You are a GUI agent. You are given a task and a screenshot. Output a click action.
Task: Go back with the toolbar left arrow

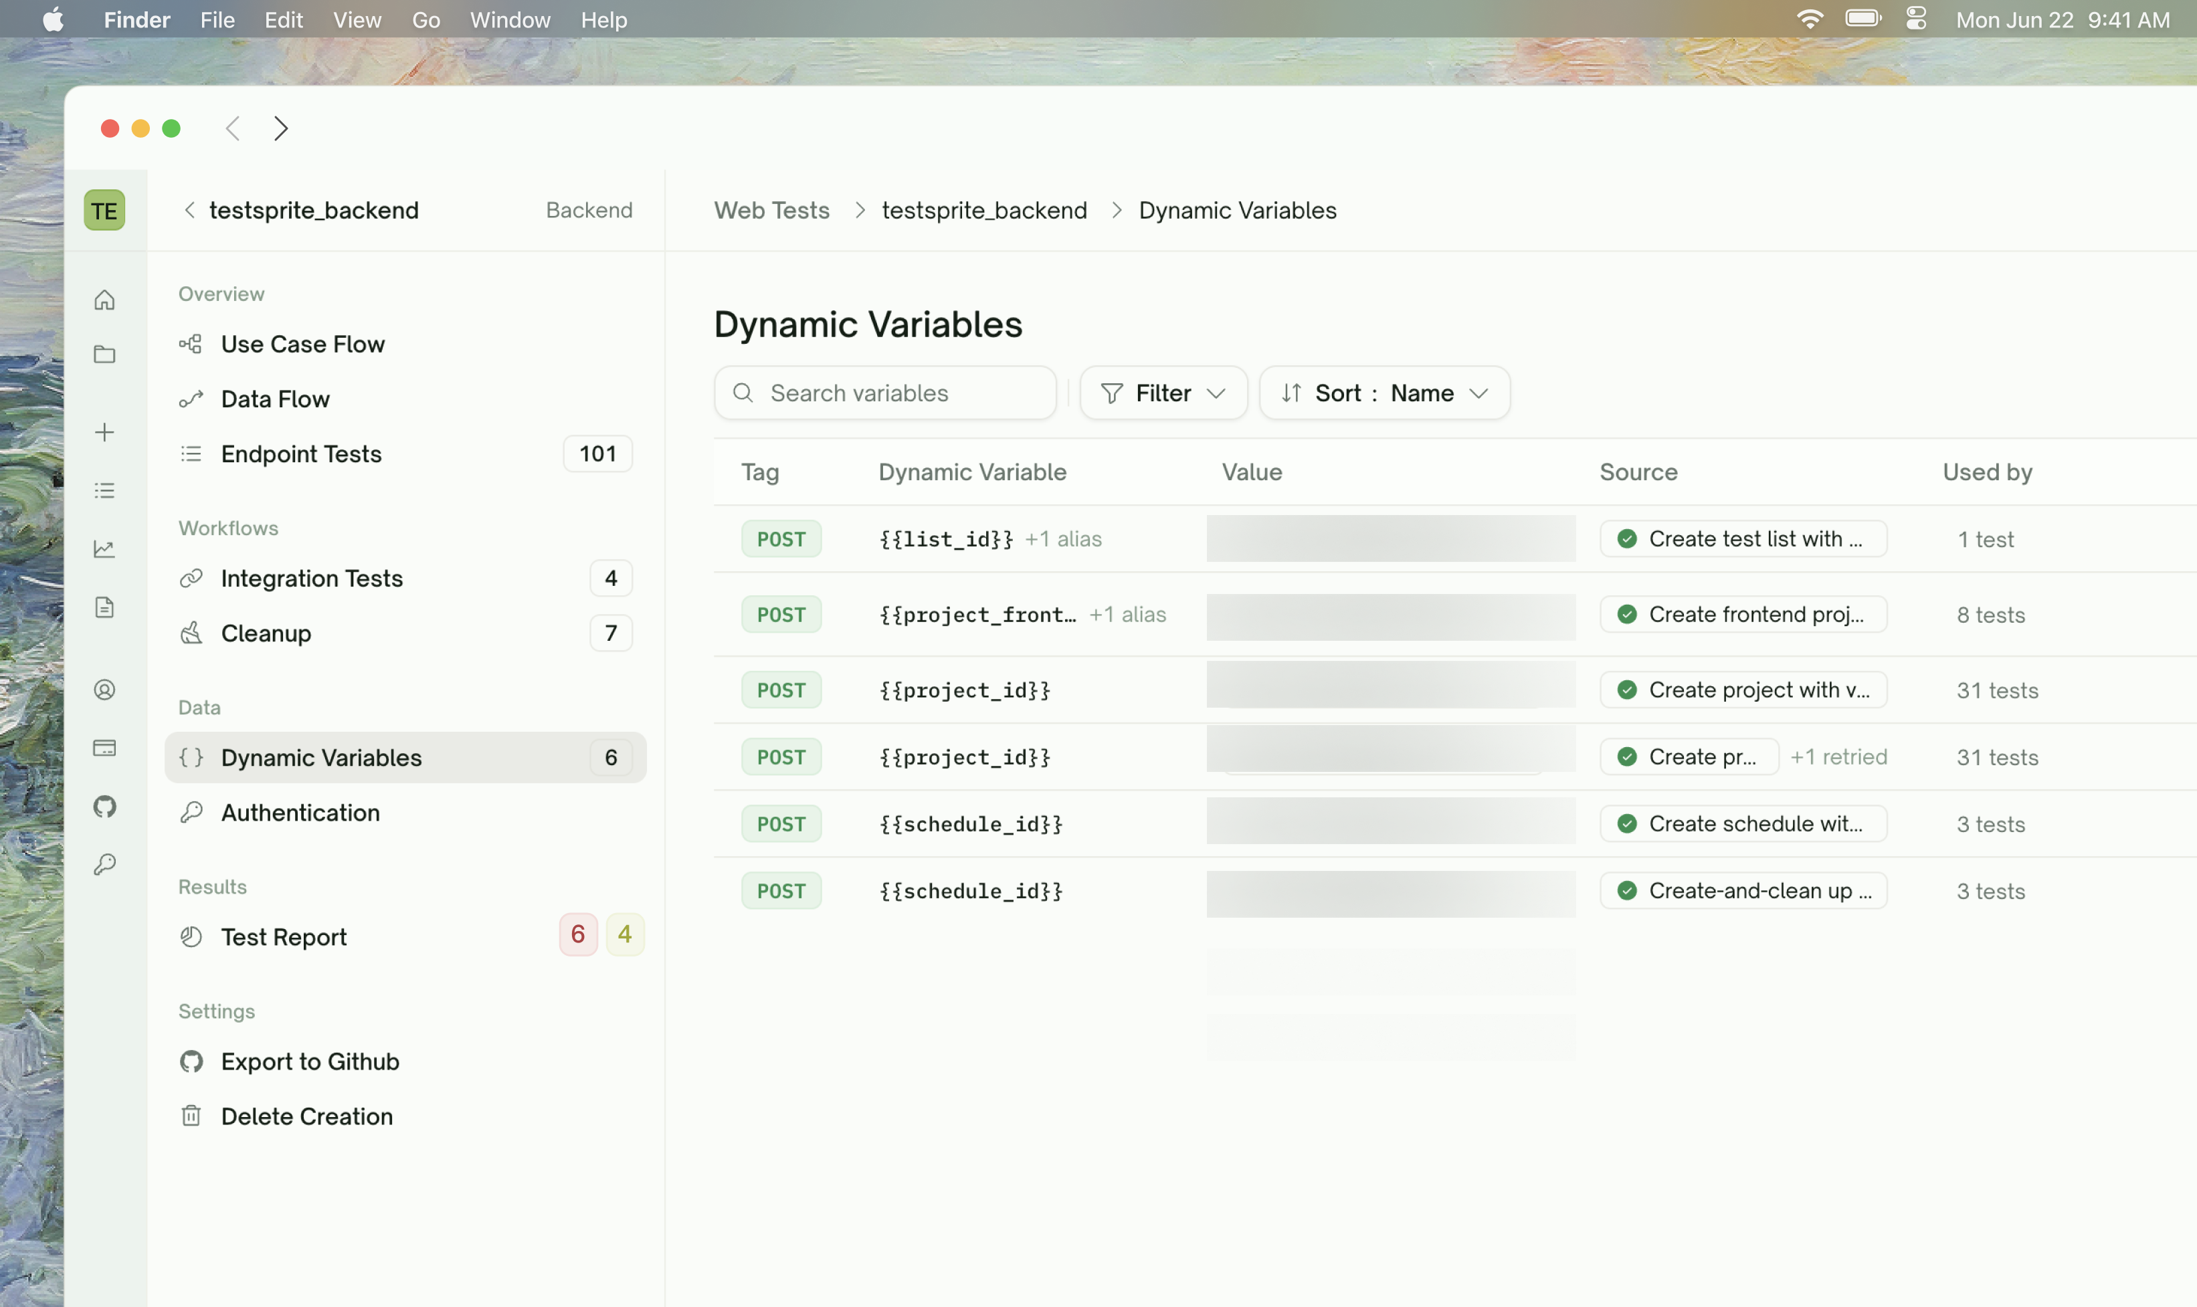coord(231,128)
